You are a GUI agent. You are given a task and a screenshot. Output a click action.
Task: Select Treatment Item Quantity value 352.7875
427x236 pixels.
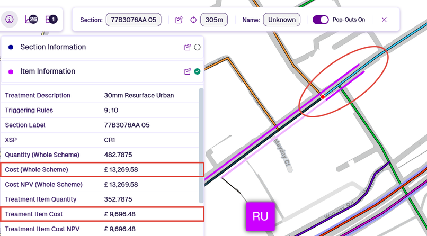[x=118, y=199]
